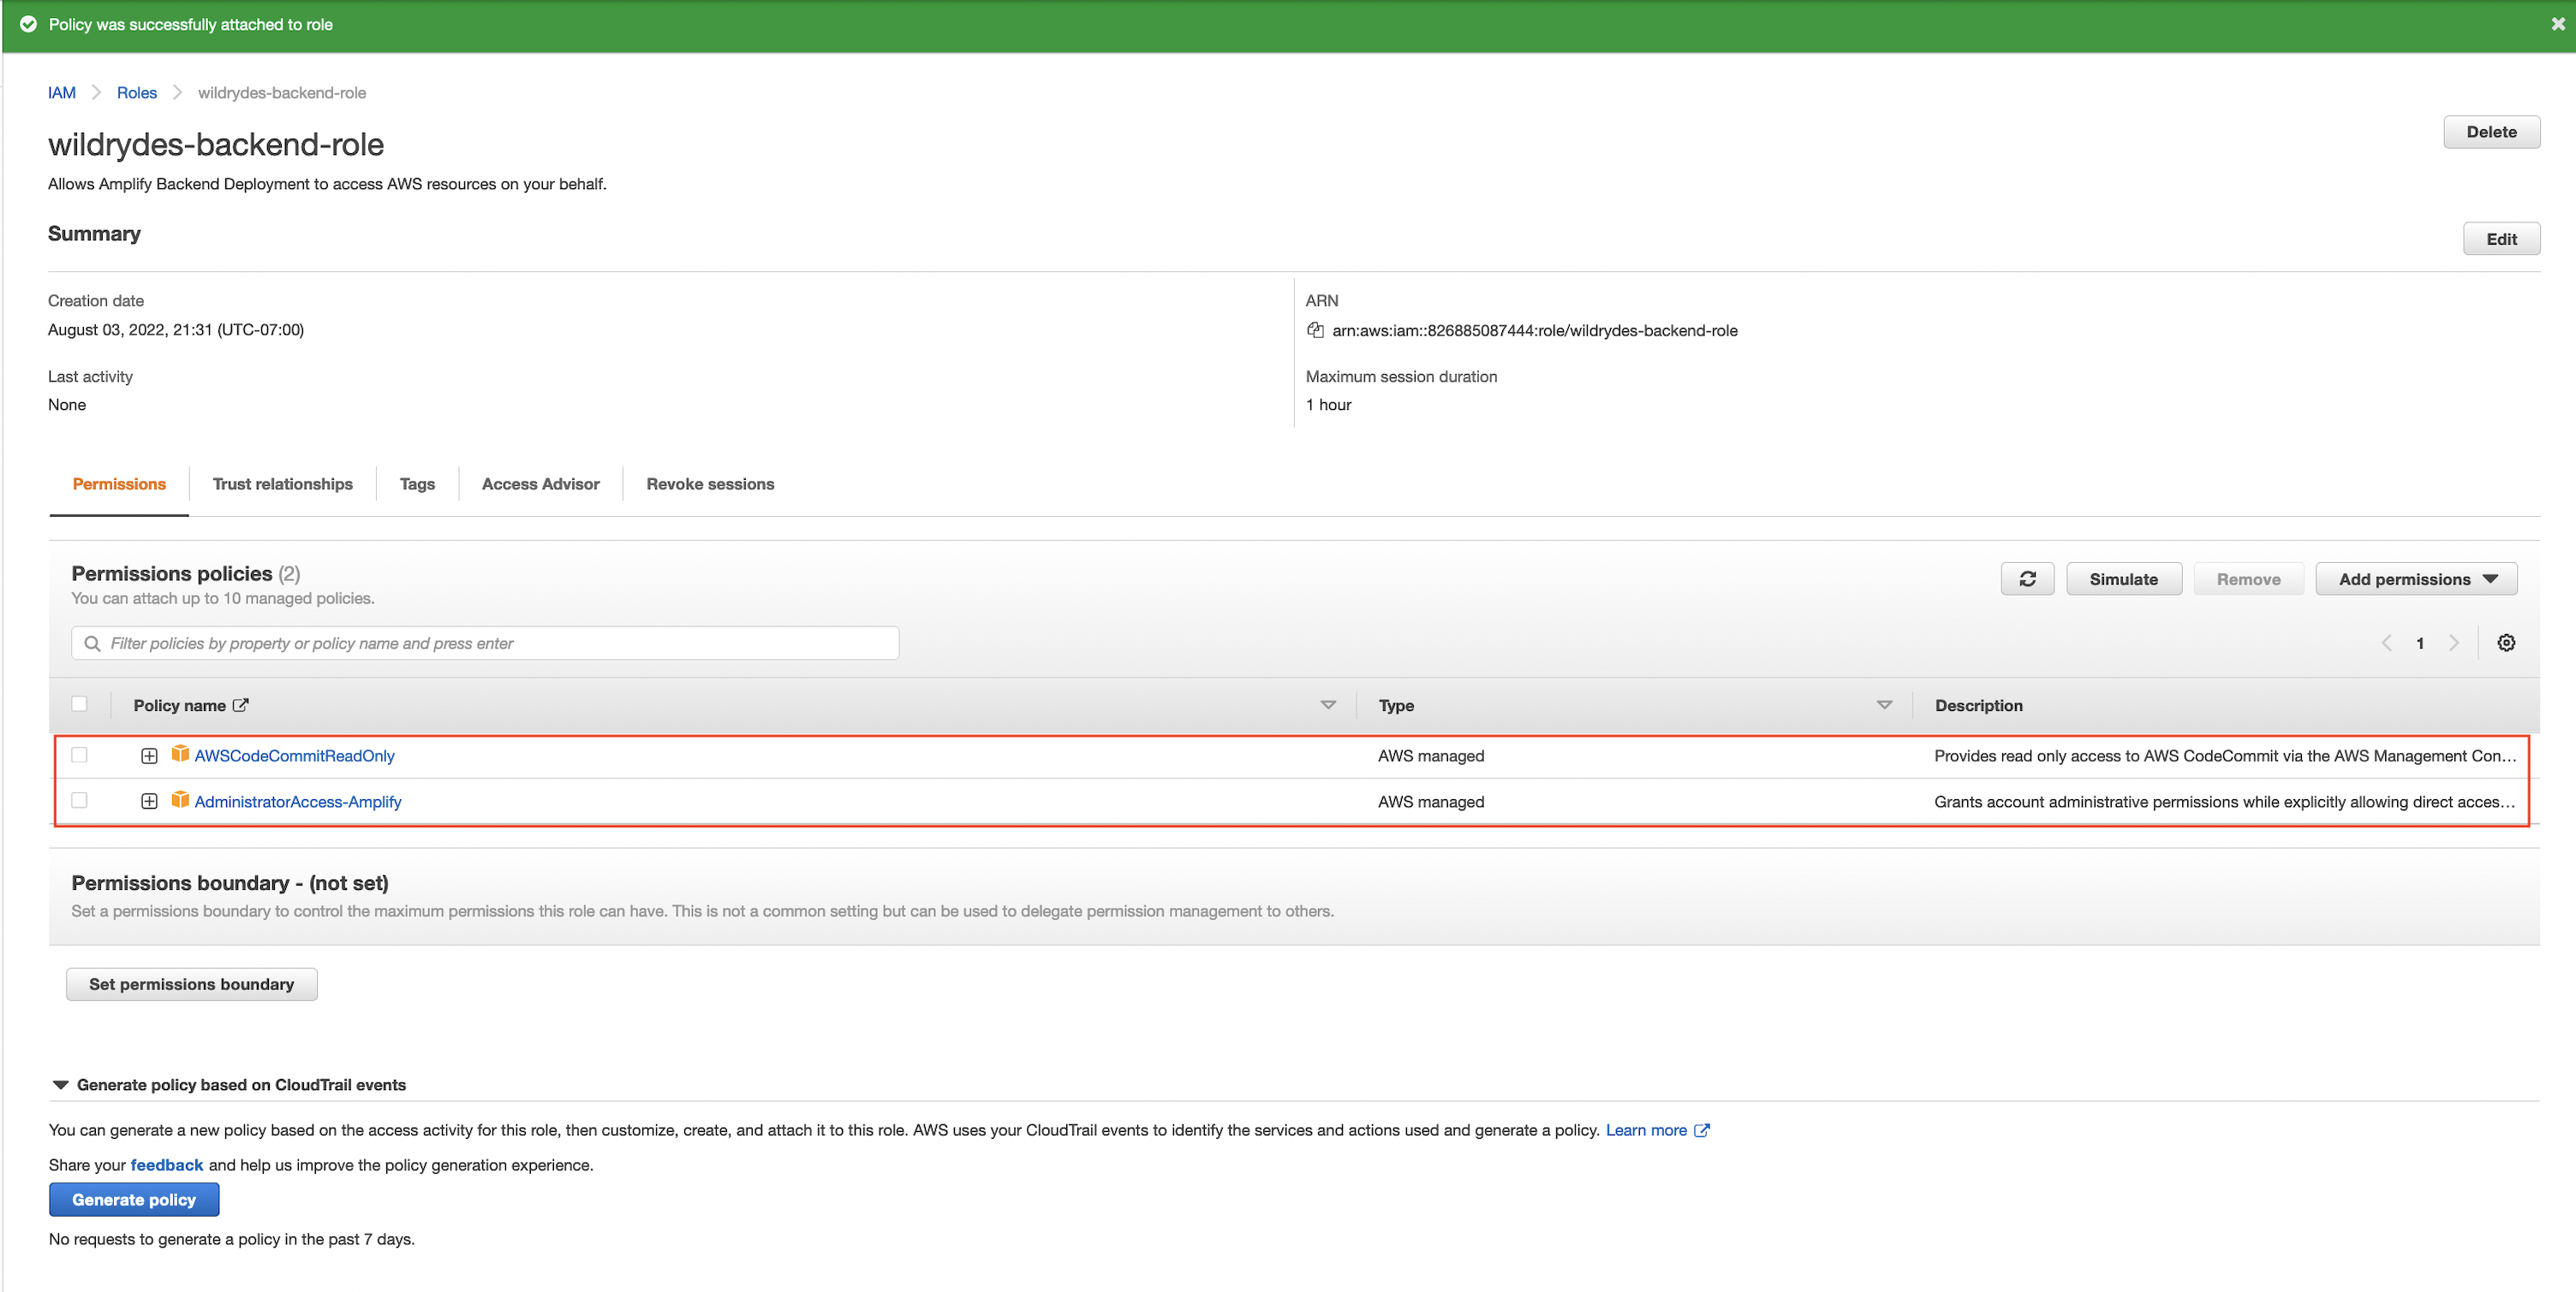Open the table preferences gear icon
The image size is (2576, 1292).
pyautogui.click(x=2506, y=643)
